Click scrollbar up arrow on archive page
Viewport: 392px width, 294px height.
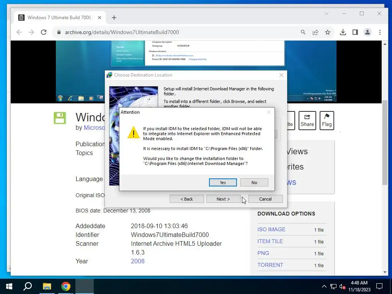385,44
